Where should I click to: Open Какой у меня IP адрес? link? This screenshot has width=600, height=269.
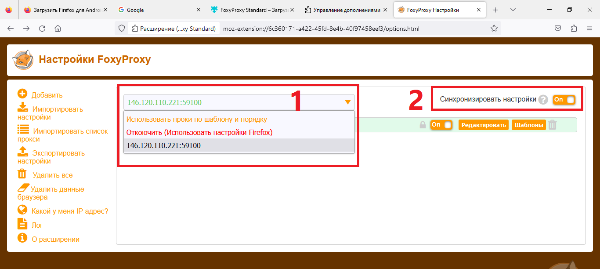tap(70, 211)
